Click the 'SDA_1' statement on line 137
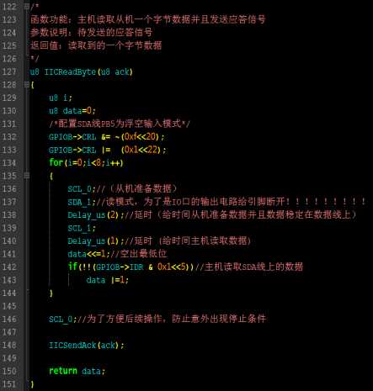This screenshot has height=391, width=373. [82, 202]
